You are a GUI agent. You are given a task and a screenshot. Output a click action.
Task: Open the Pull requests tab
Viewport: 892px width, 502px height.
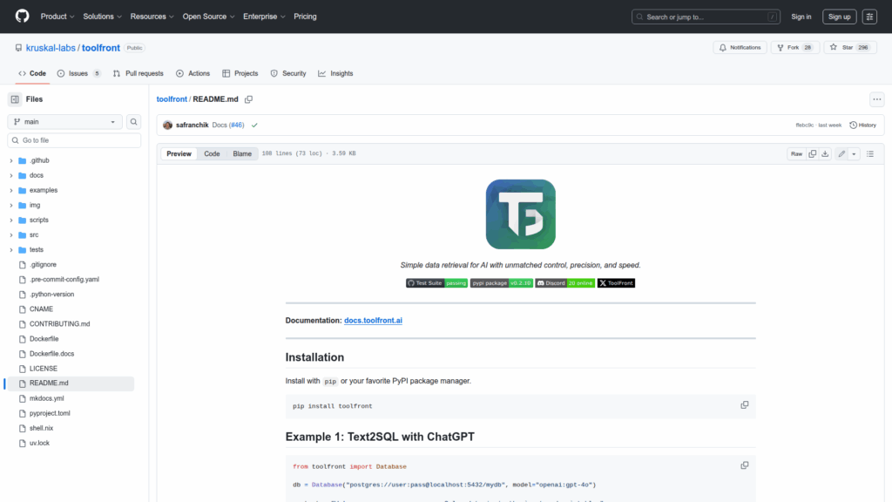[139, 73]
